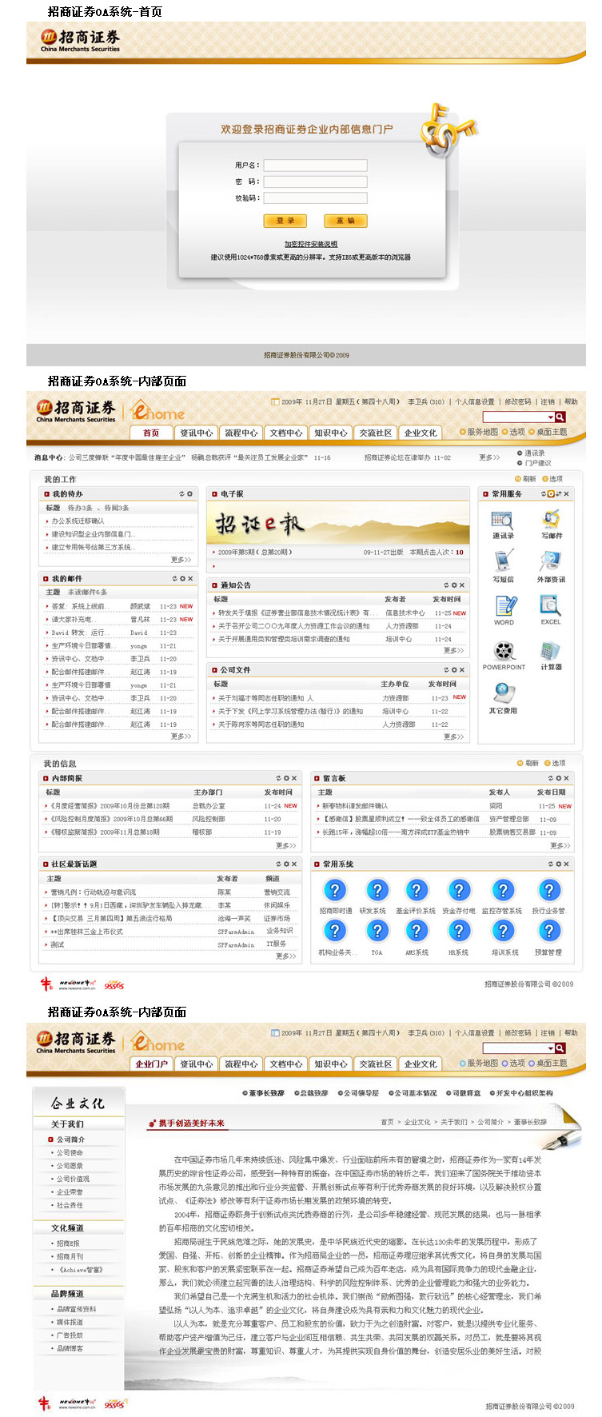
Task: Click into the 用户名 field
Action: click(315, 166)
